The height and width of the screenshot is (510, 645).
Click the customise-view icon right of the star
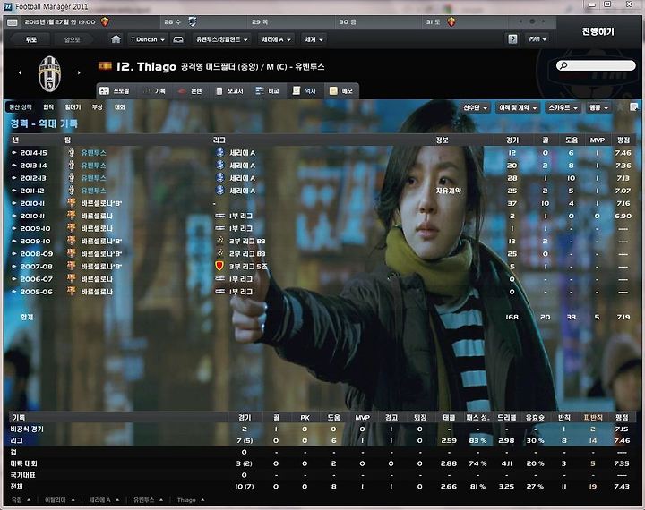[x=633, y=107]
